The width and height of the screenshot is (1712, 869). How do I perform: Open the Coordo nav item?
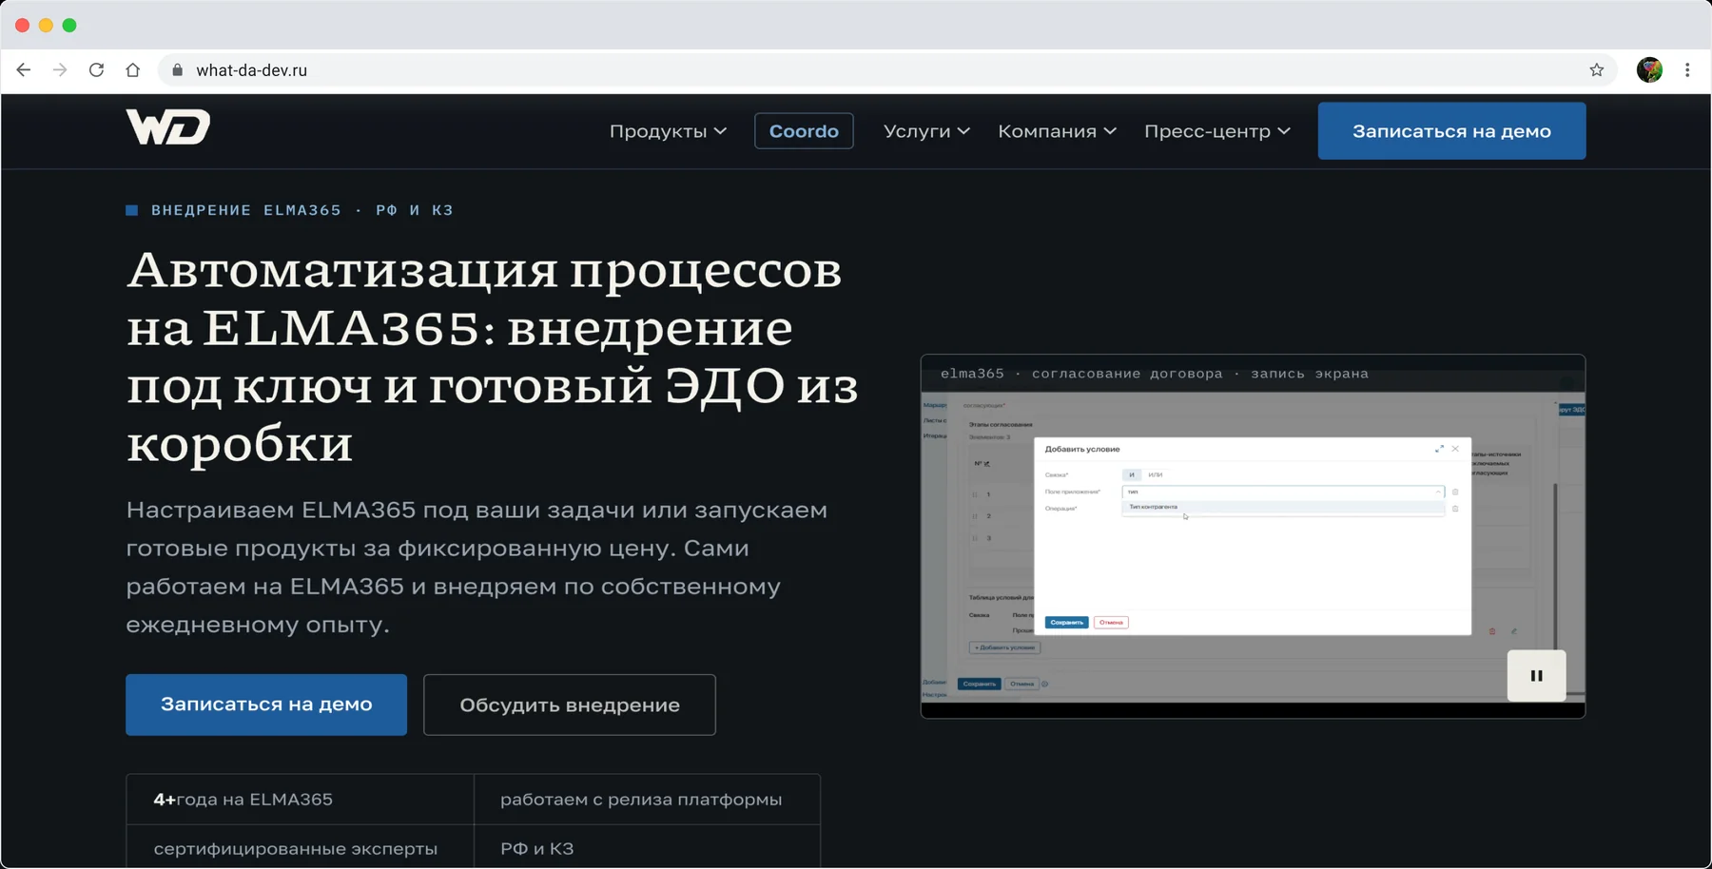804,131
